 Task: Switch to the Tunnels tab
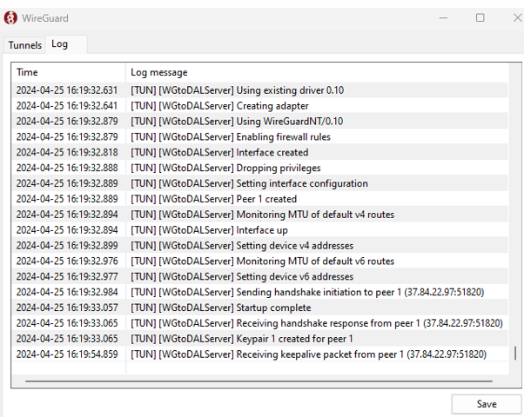tap(24, 45)
